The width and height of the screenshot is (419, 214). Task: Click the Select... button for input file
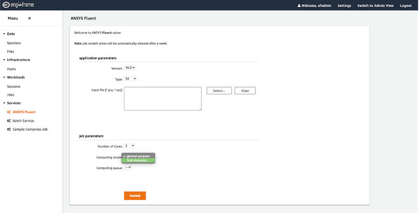[x=219, y=91]
